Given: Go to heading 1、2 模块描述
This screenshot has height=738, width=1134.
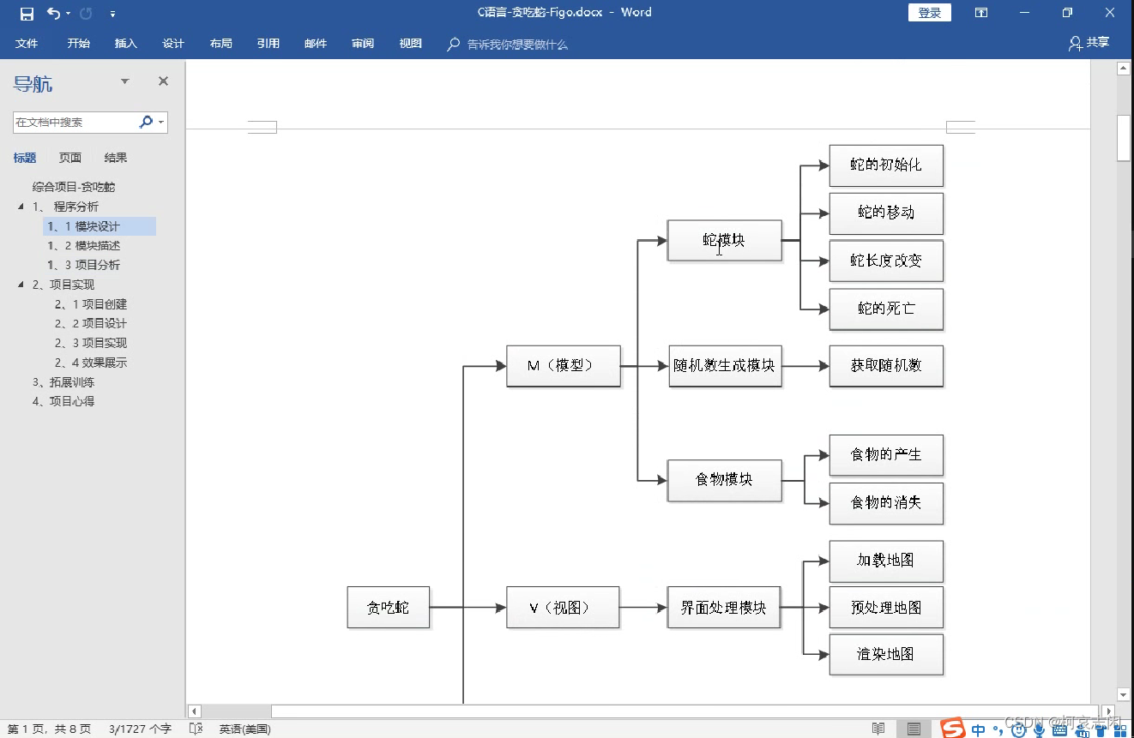Looking at the screenshot, I should tap(84, 246).
